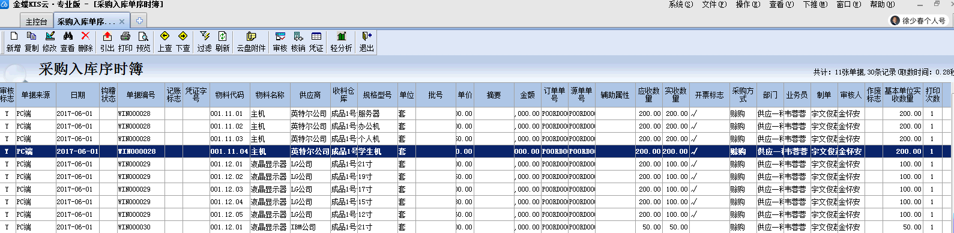
Task: Select the 个人机 specification cell
Action: point(377,139)
